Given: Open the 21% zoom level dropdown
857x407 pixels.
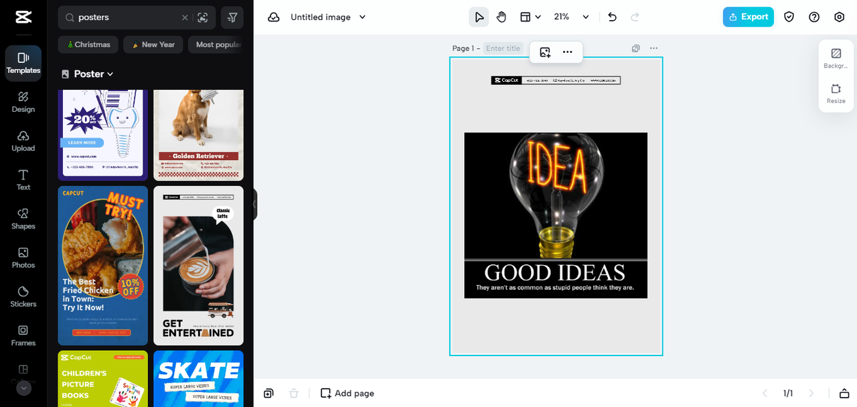Looking at the screenshot, I should [x=571, y=17].
